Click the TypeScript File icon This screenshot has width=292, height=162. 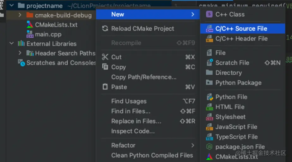click(x=209, y=137)
